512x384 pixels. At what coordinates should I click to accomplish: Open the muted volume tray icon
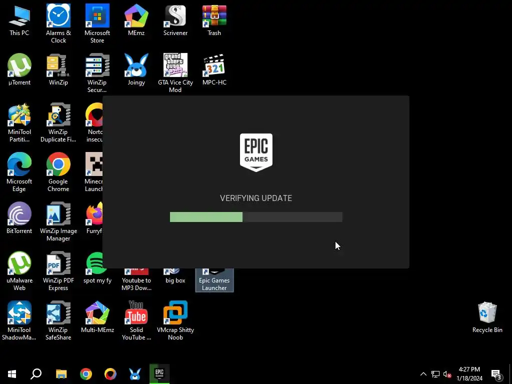[x=447, y=374]
